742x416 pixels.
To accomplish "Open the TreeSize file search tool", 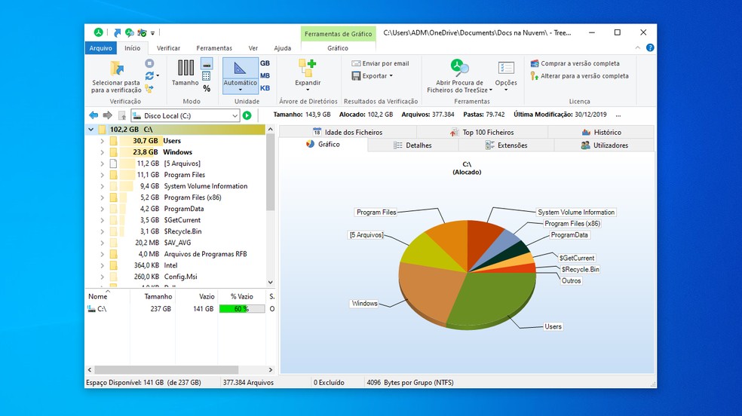I will click(x=459, y=69).
